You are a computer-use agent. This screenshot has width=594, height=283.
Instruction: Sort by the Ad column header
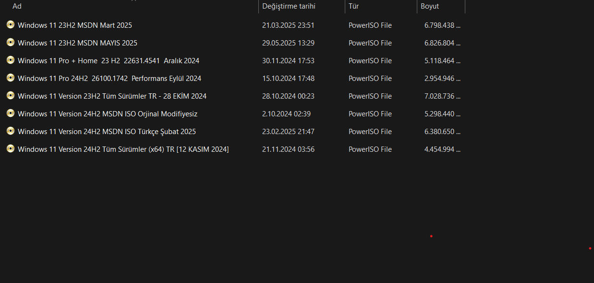[17, 6]
